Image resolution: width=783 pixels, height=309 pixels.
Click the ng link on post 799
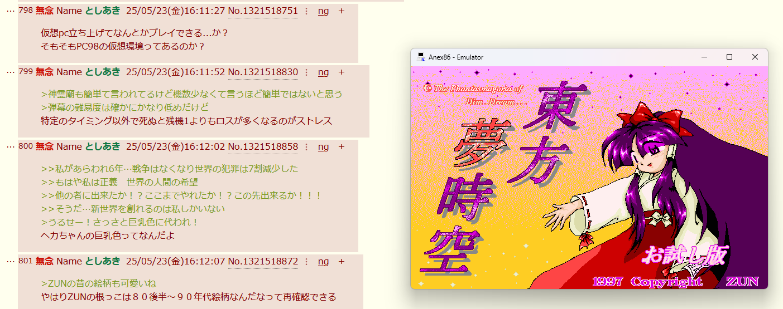tap(323, 72)
